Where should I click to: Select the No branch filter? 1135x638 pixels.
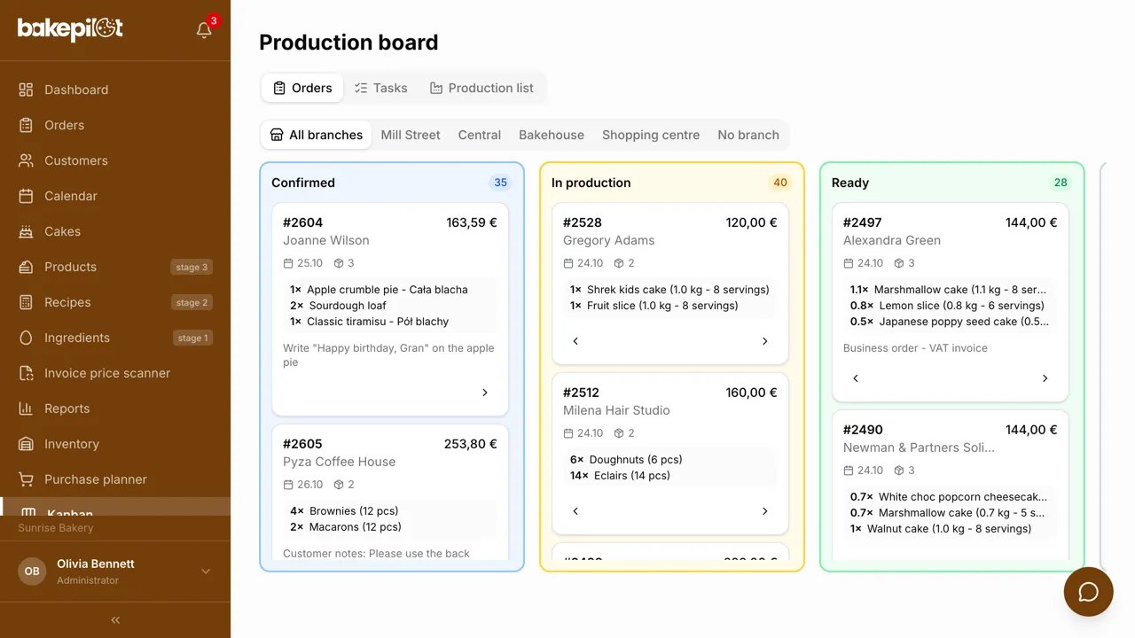point(748,135)
